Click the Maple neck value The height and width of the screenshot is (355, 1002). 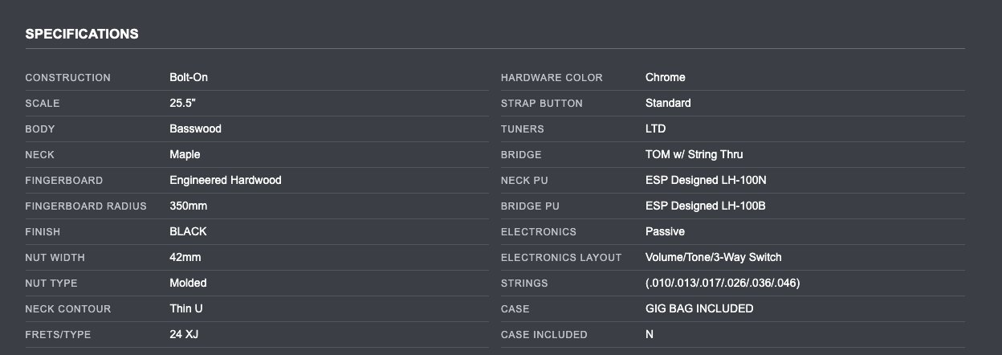click(185, 155)
